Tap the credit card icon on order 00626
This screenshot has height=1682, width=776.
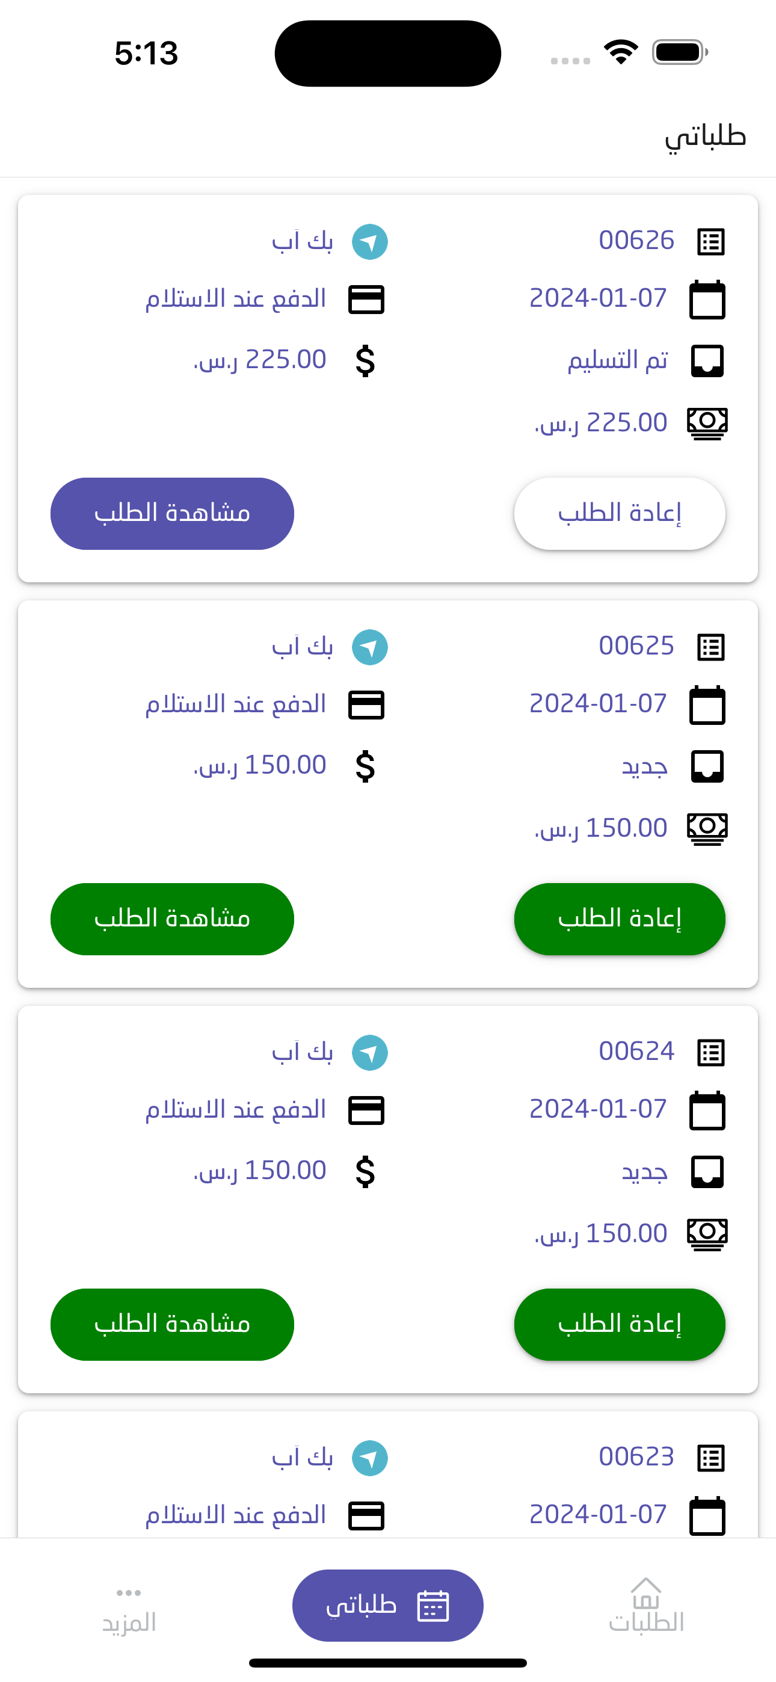[x=366, y=300]
